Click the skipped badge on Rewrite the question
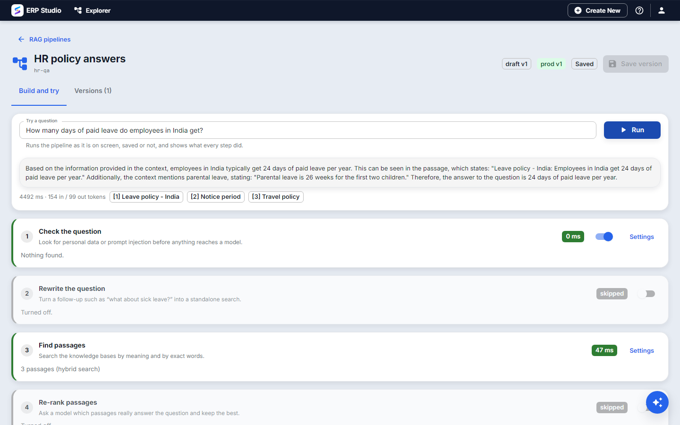 pos(612,294)
